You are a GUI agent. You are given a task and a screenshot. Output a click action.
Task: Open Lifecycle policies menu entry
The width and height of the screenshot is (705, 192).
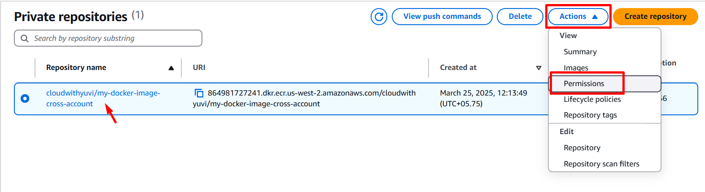(592, 99)
